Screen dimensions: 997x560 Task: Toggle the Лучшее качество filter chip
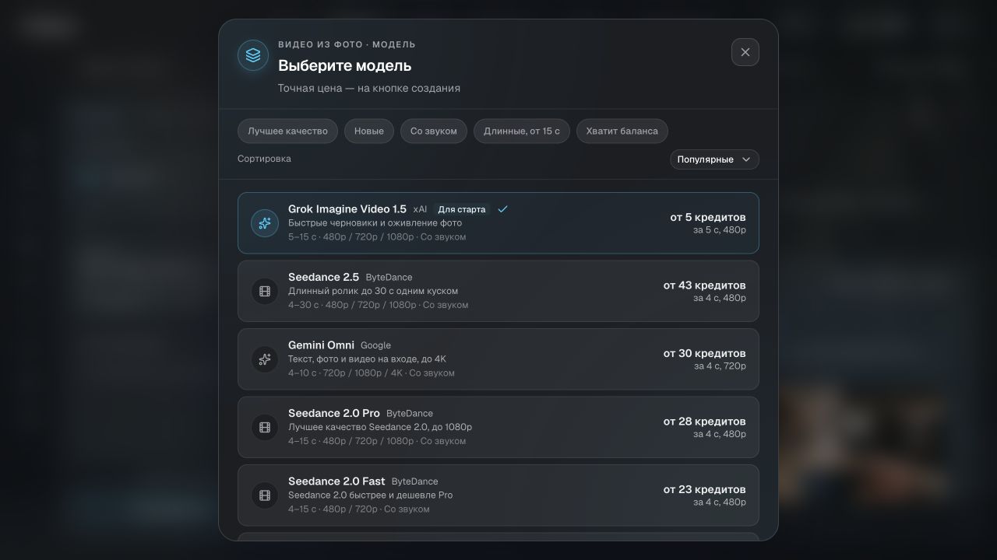click(x=287, y=131)
